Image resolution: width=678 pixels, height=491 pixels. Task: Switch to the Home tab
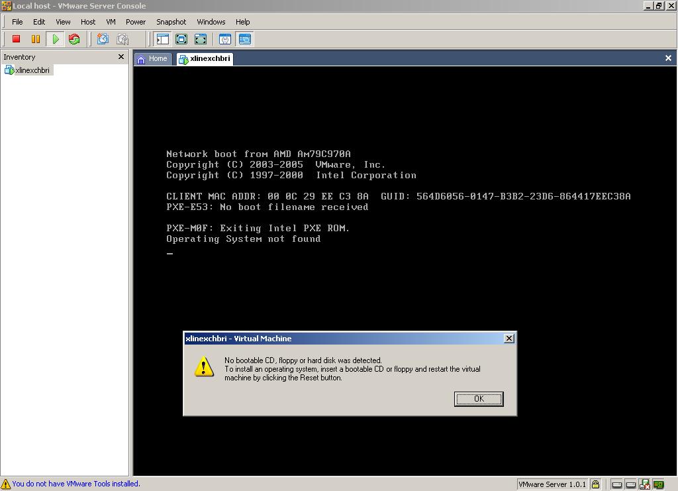click(x=153, y=58)
